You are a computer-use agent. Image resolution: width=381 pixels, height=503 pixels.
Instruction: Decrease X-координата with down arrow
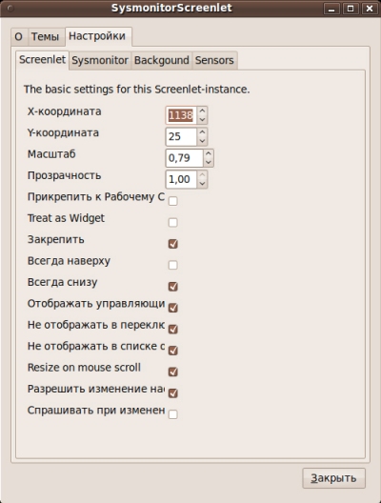click(x=202, y=119)
